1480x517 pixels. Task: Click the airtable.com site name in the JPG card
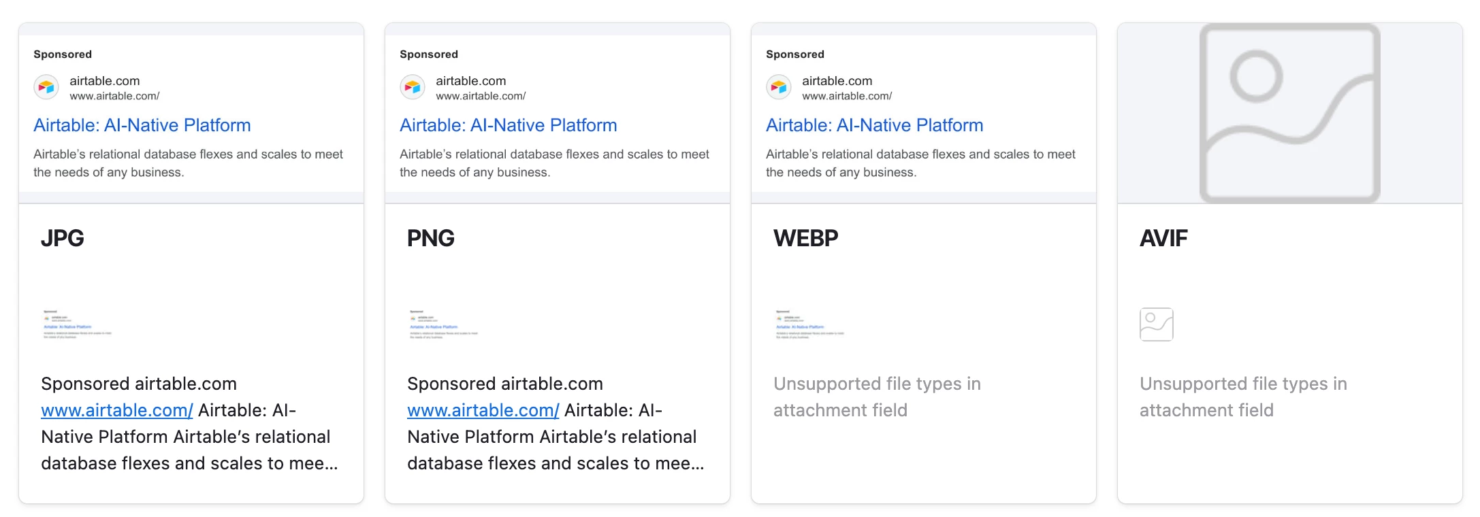pyautogui.click(x=105, y=81)
